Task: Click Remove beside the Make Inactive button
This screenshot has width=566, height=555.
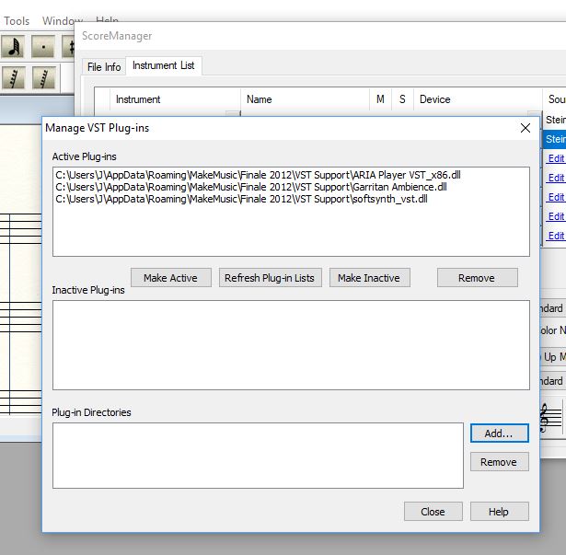Action: click(x=477, y=278)
